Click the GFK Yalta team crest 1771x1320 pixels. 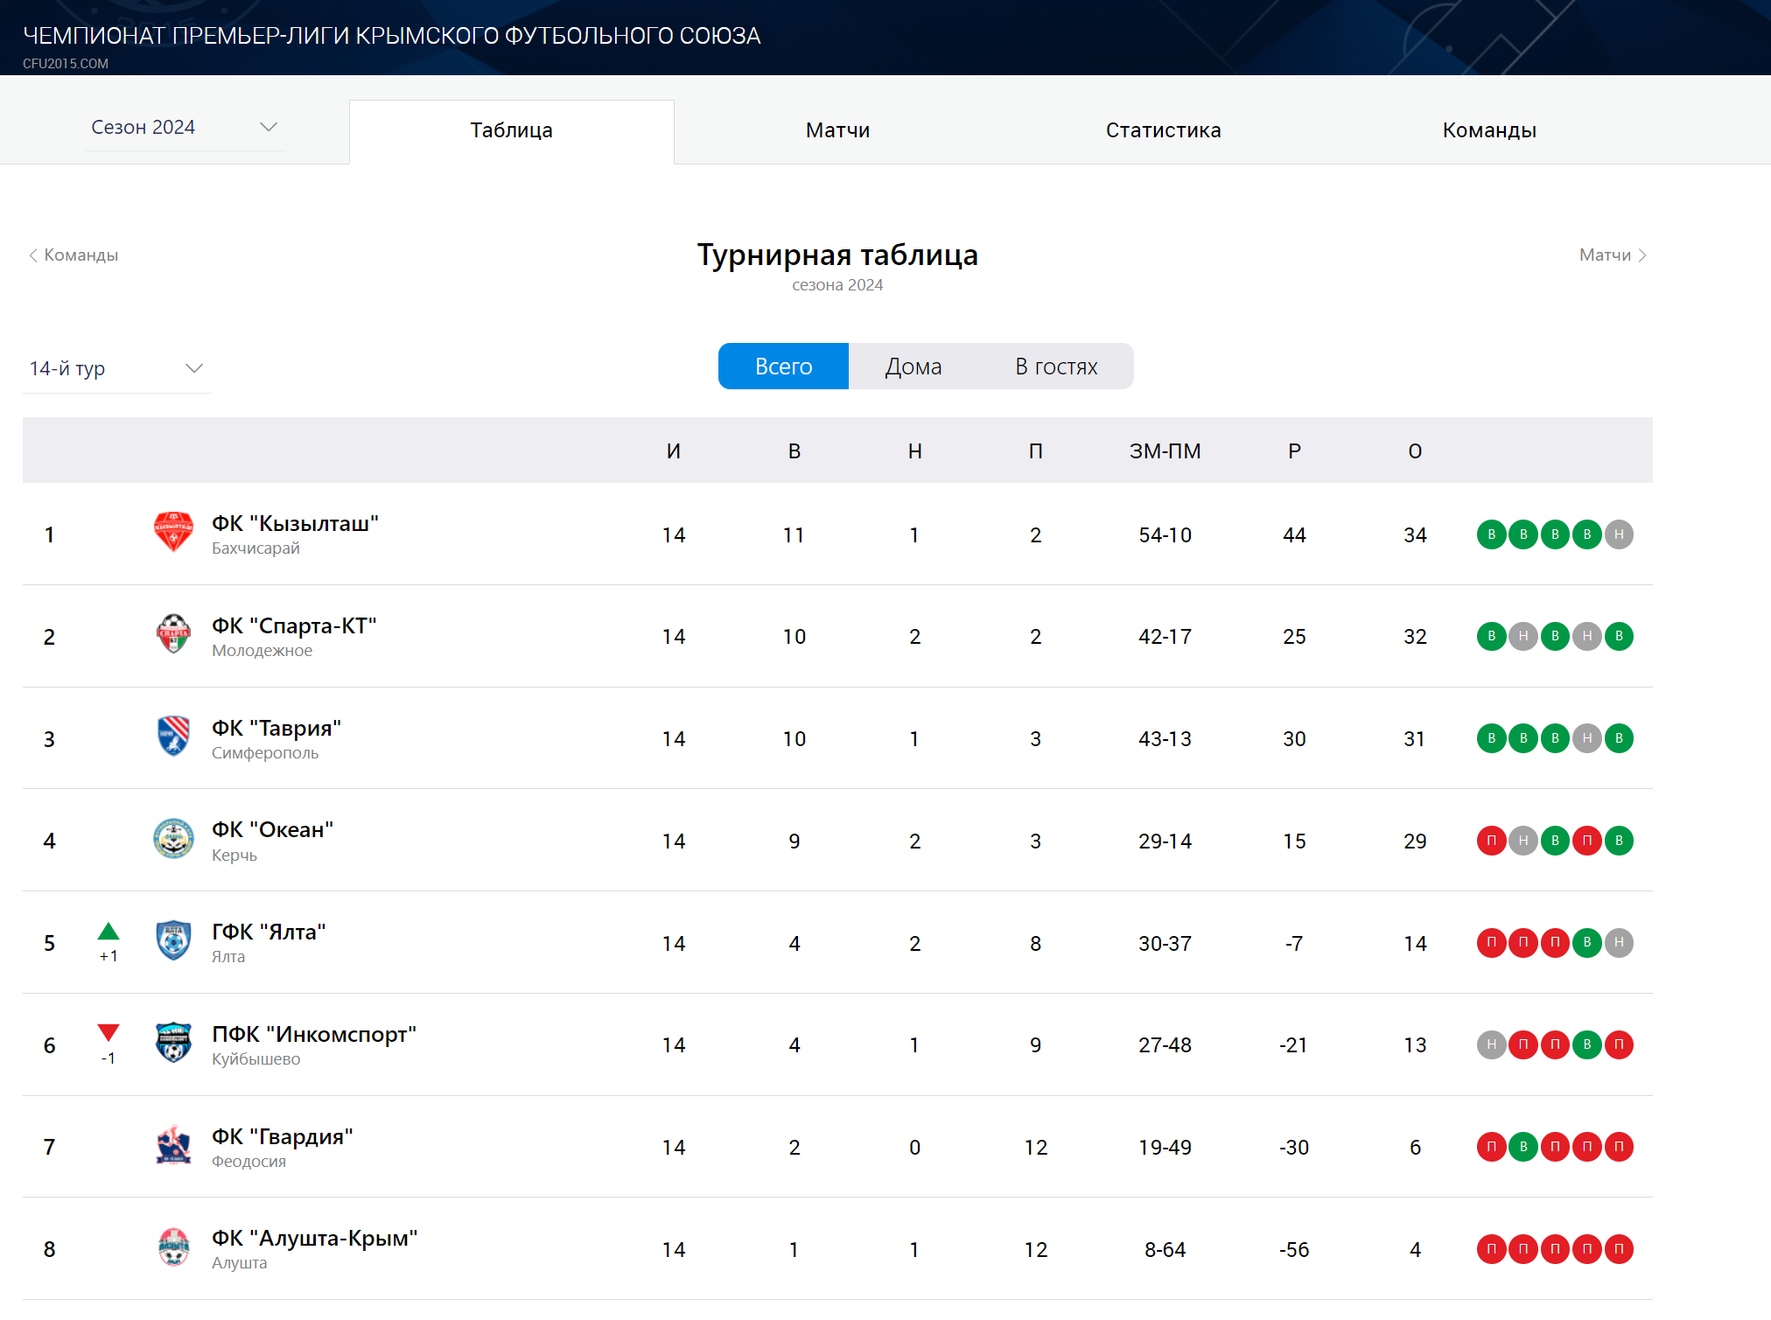pos(173,941)
